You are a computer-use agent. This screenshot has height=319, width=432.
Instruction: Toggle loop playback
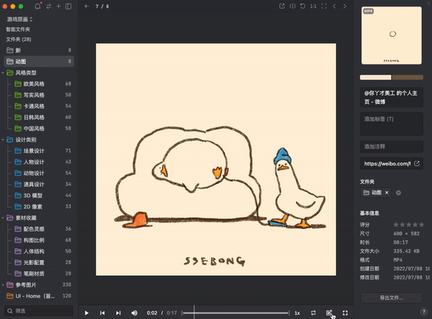coord(313,313)
